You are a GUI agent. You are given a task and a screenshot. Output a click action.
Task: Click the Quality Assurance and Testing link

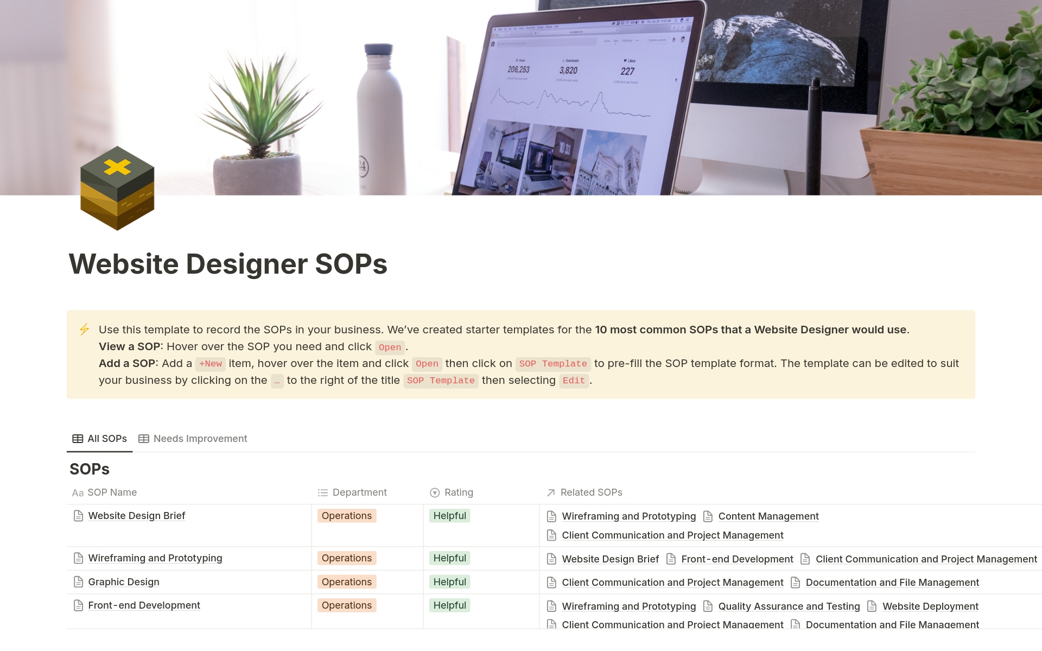coord(789,606)
